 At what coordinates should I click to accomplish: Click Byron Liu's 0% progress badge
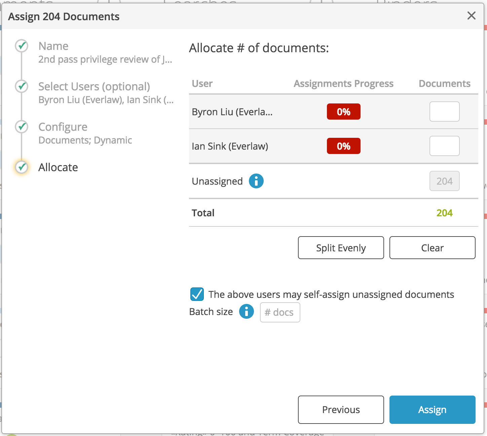[x=343, y=111]
